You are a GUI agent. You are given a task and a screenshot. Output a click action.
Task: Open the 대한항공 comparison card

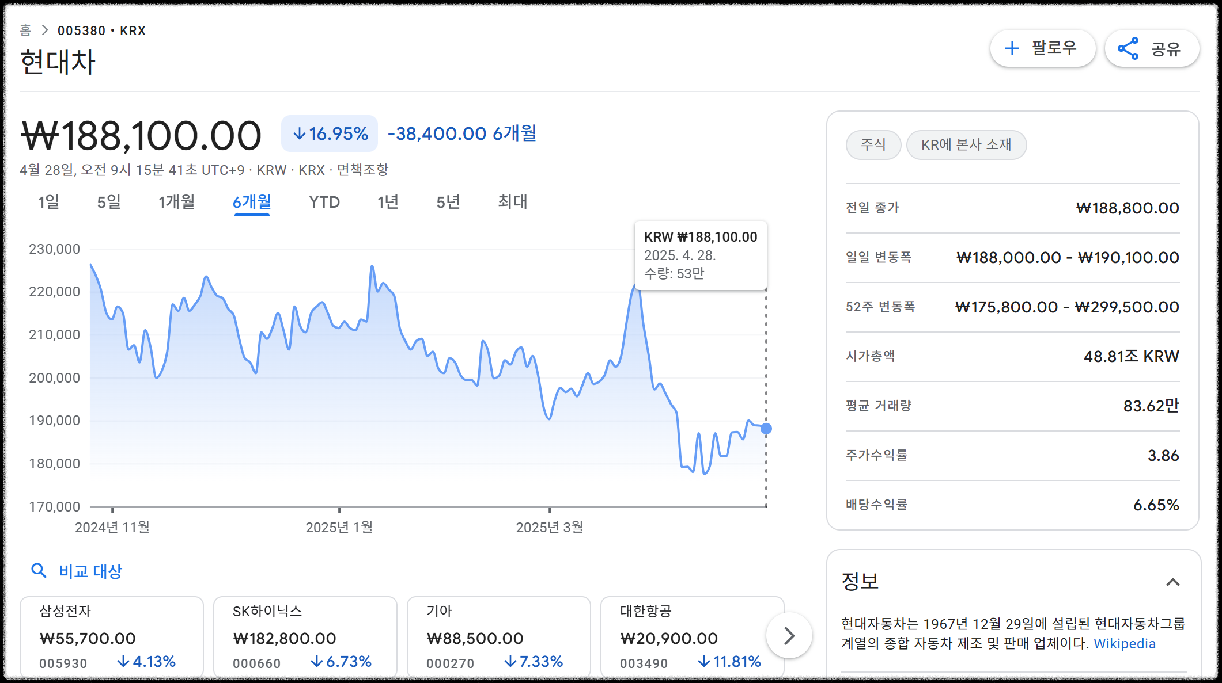693,636
